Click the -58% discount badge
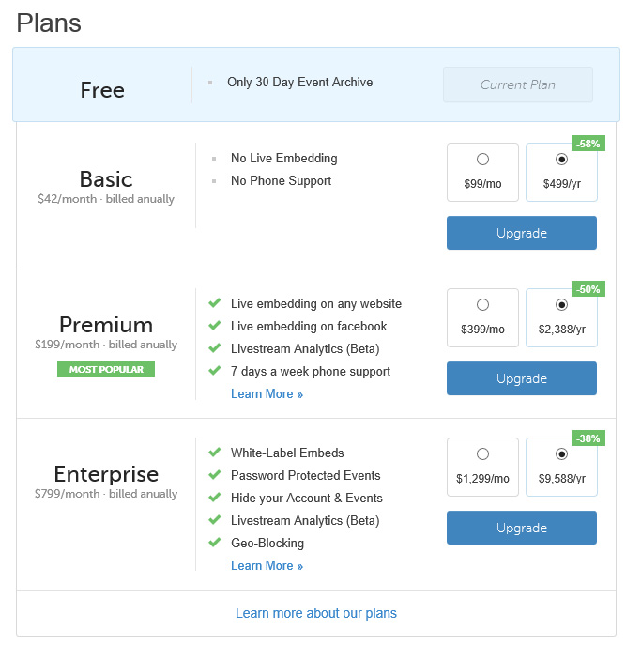 click(588, 144)
